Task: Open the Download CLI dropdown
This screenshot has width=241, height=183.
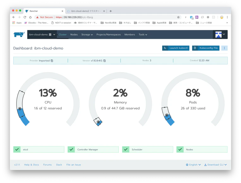Action: point(215,165)
